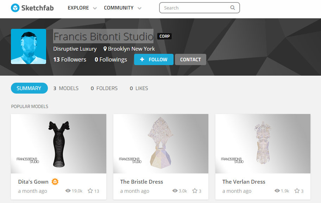Click the staff pick badge next to Dita's Gown
Screen dimensions: 321x203
[55, 182]
